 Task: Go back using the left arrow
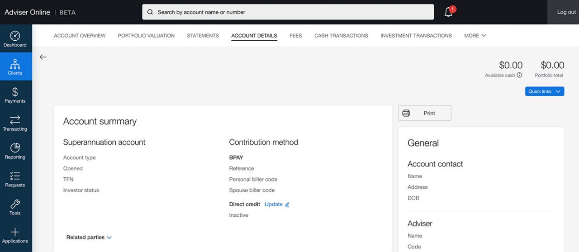pos(43,57)
